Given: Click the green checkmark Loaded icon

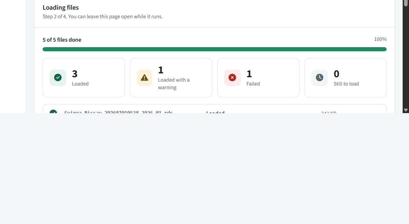Looking at the screenshot, I should point(58,78).
